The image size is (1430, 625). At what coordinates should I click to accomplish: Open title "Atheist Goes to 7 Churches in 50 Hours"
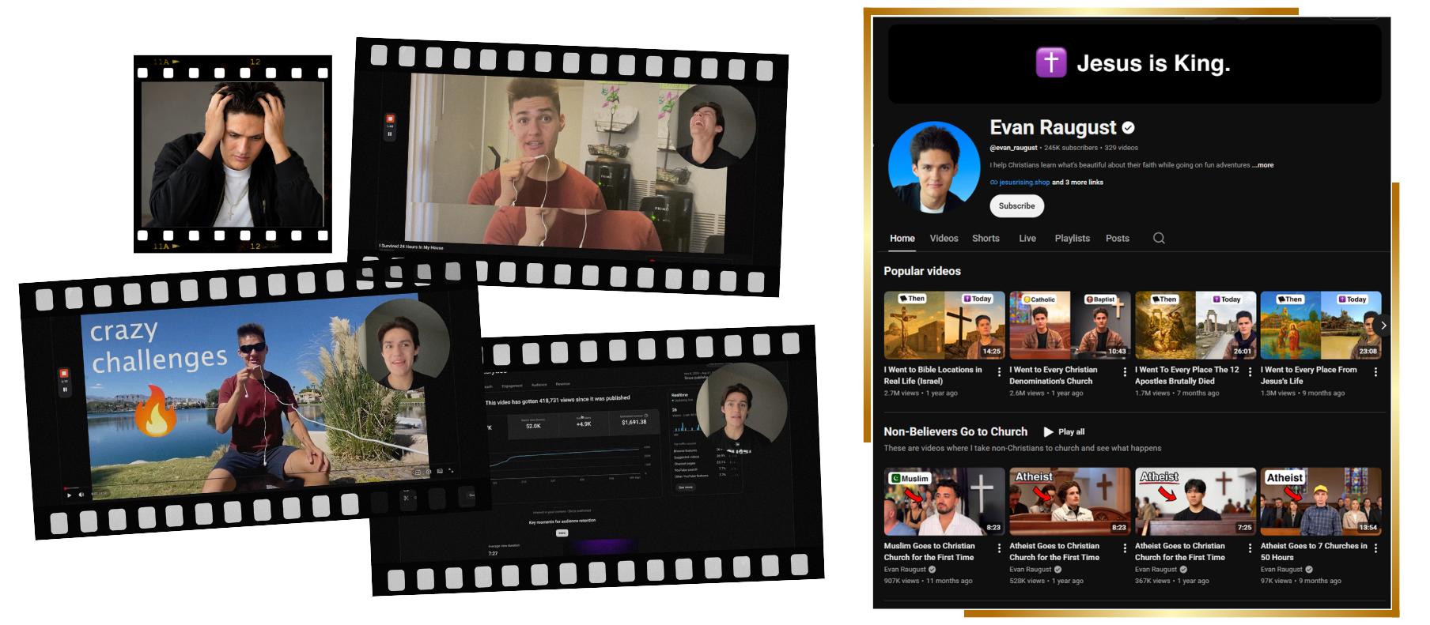coord(1314,552)
